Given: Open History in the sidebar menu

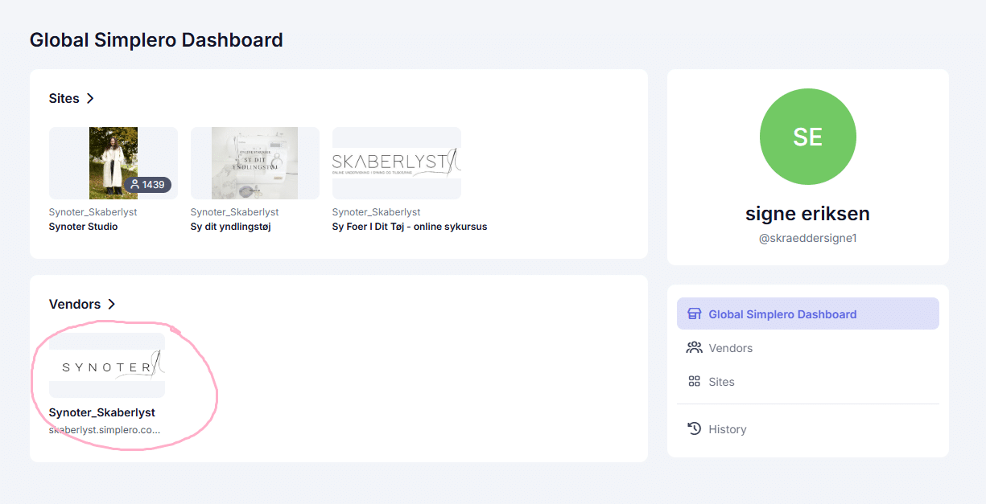Looking at the screenshot, I should (727, 429).
